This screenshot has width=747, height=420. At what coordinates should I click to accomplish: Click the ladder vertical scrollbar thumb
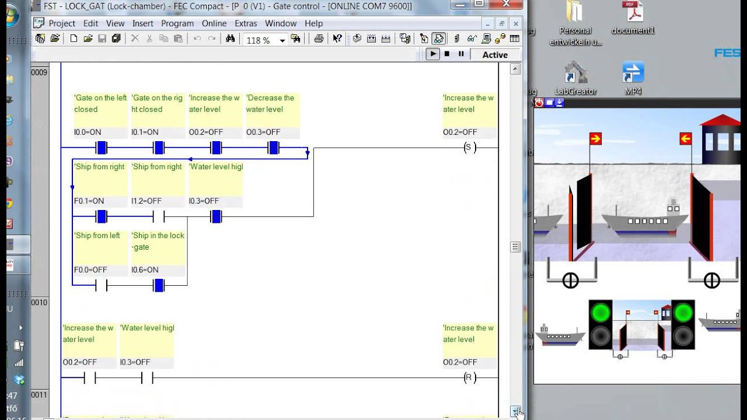[515, 247]
